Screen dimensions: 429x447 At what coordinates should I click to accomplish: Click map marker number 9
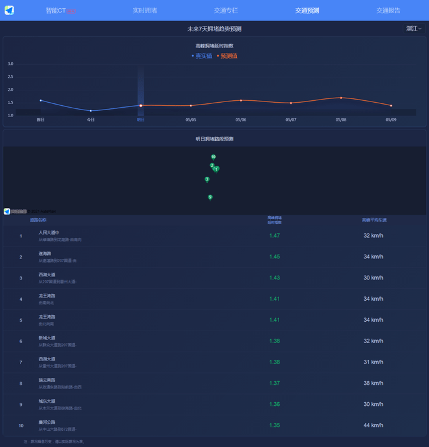pos(210,197)
